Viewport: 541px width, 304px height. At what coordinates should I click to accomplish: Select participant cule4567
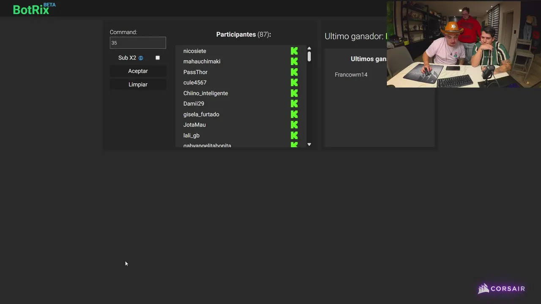coord(195,83)
